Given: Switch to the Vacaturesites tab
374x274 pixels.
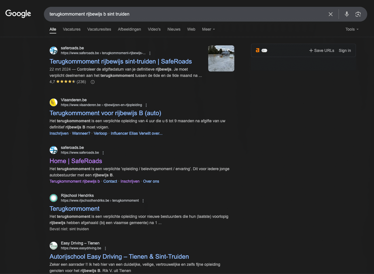Looking at the screenshot, I should (x=99, y=29).
